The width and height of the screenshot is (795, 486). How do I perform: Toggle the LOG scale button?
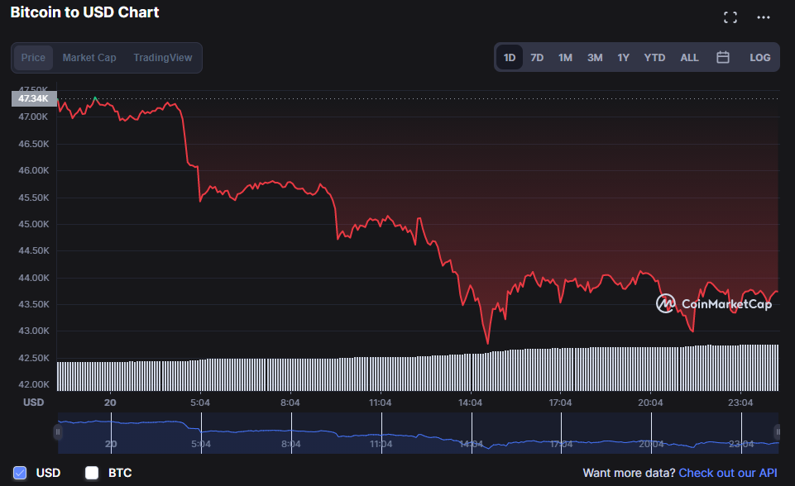tap(760, 58)
